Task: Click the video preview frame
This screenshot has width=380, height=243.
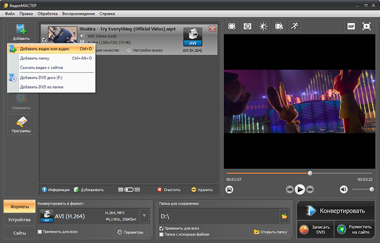Action: click(300, 101)
